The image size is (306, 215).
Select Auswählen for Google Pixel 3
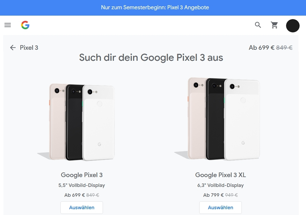point(82,207)
